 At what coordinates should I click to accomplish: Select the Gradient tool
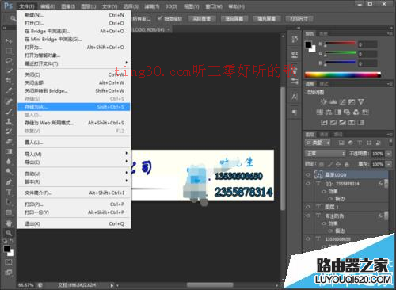(x=9, y=151)
